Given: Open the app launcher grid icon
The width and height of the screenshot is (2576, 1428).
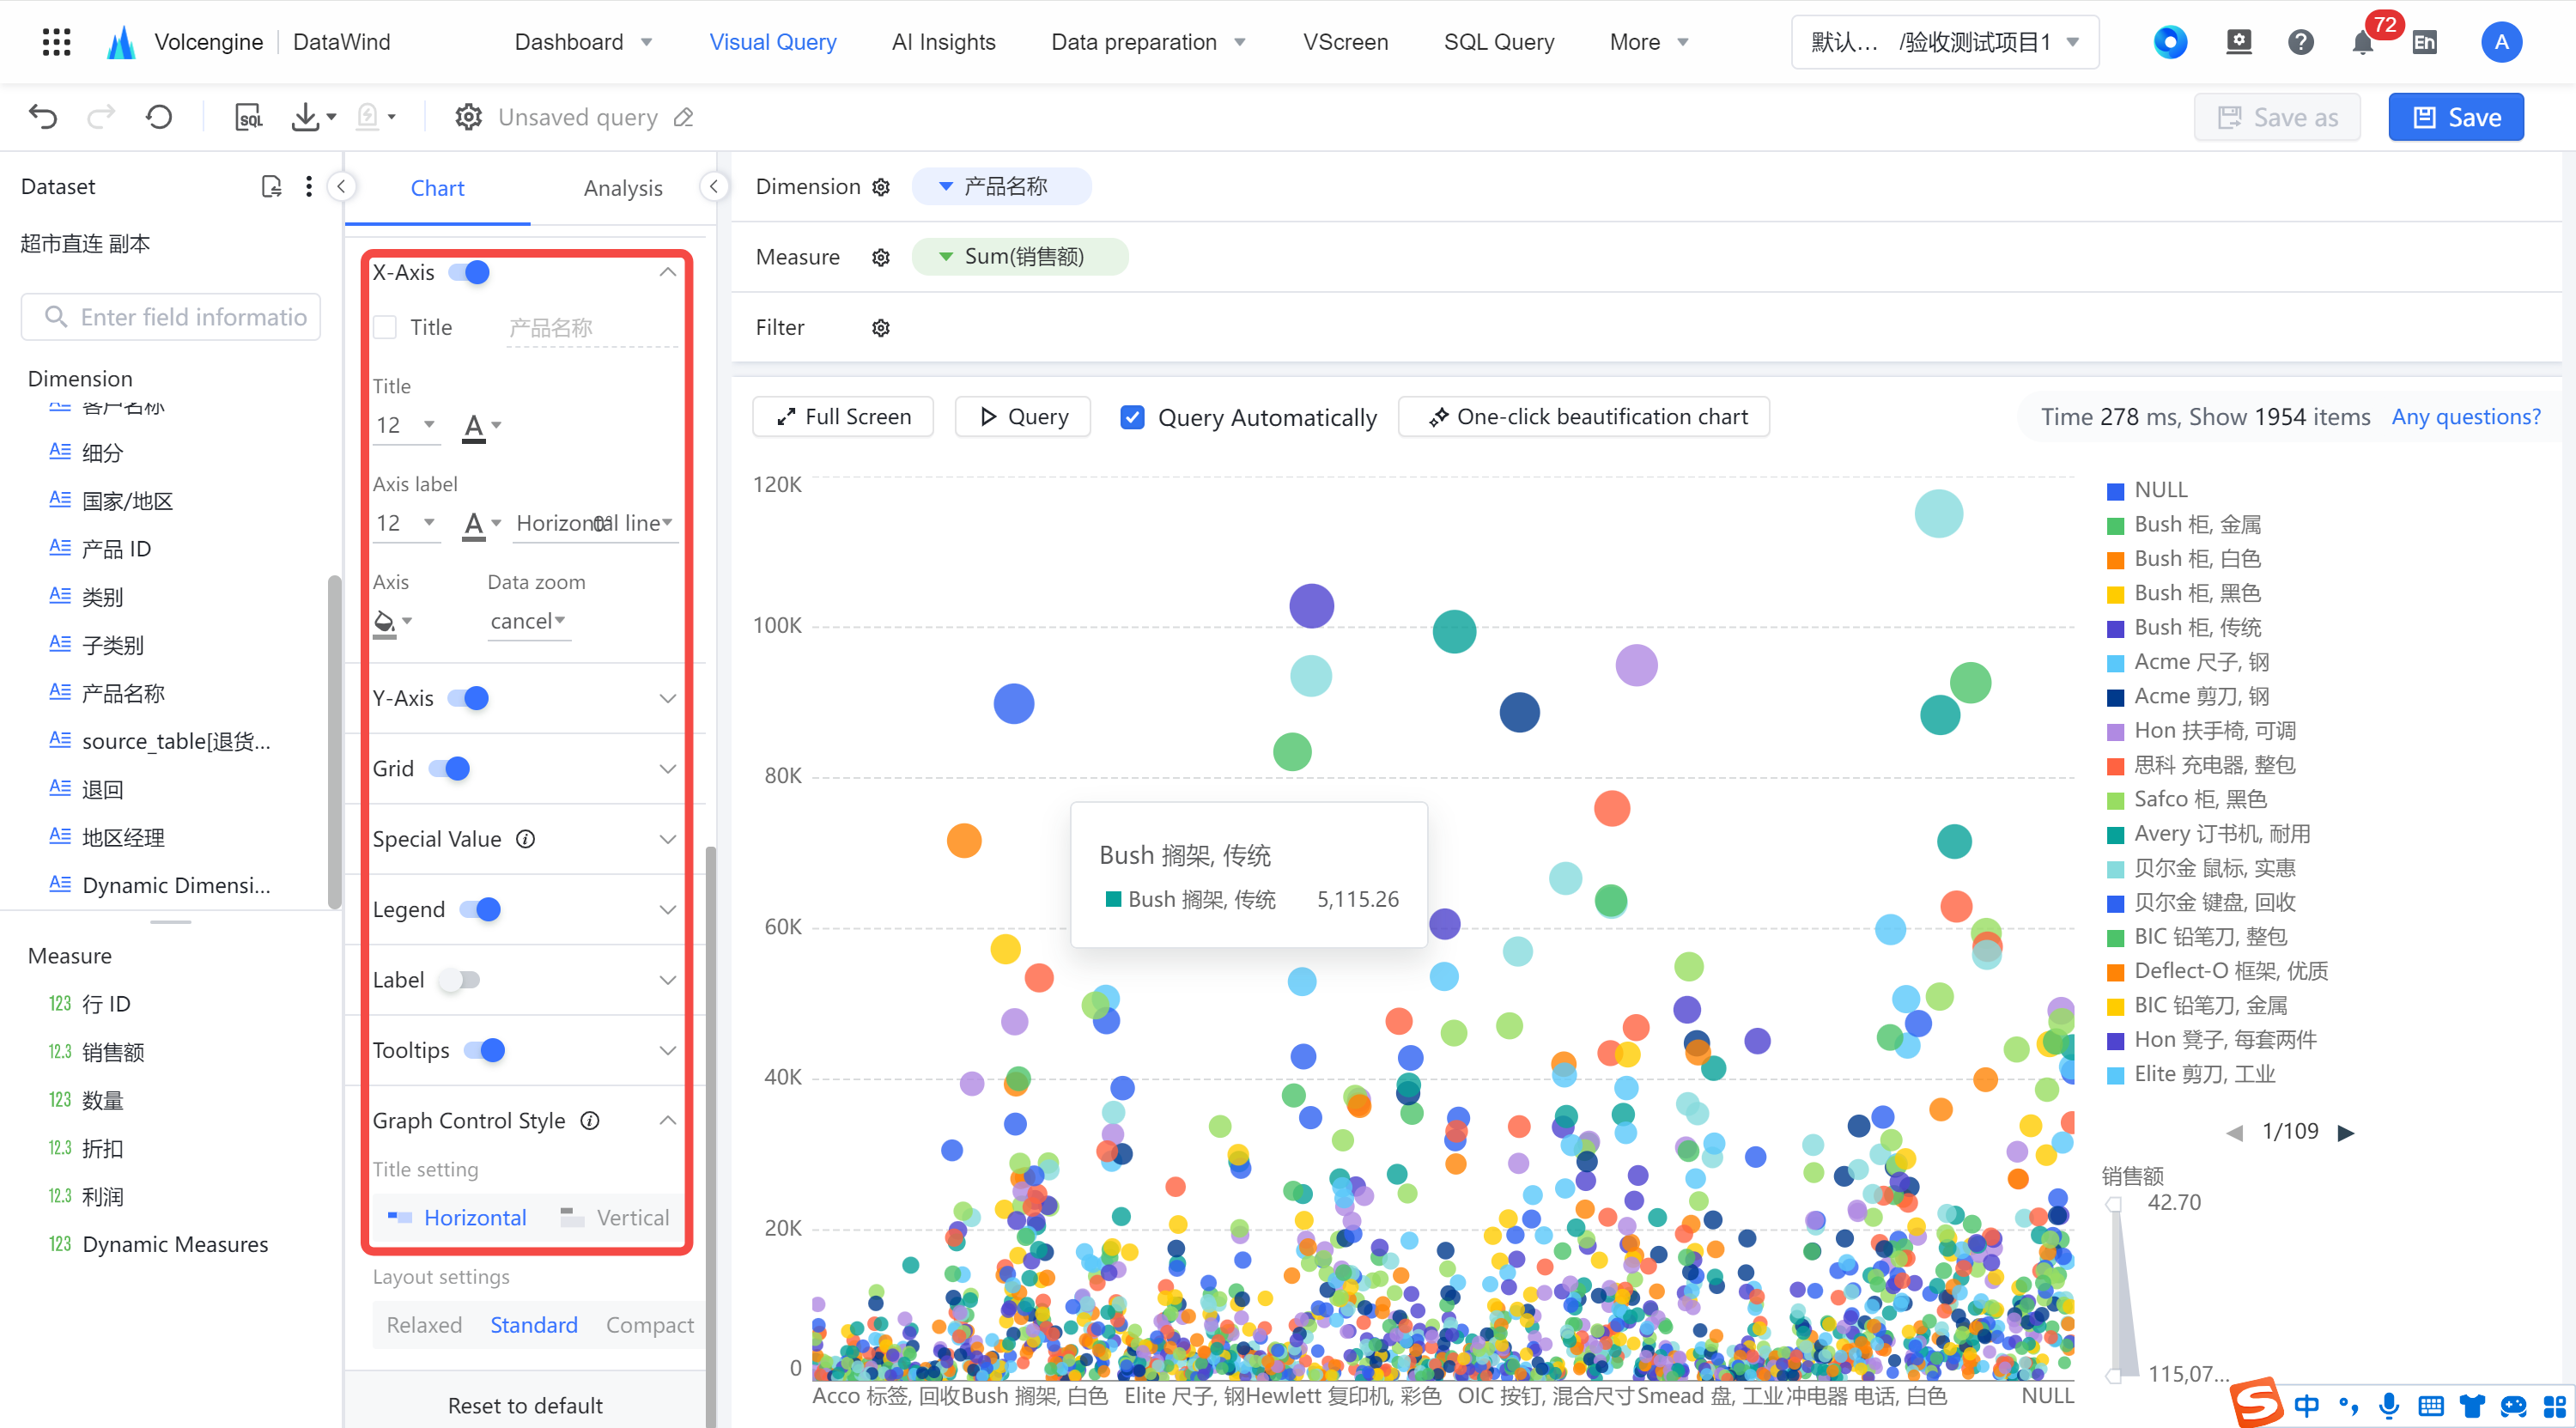Looking at the screenshot, I should (x=57, y=42).
